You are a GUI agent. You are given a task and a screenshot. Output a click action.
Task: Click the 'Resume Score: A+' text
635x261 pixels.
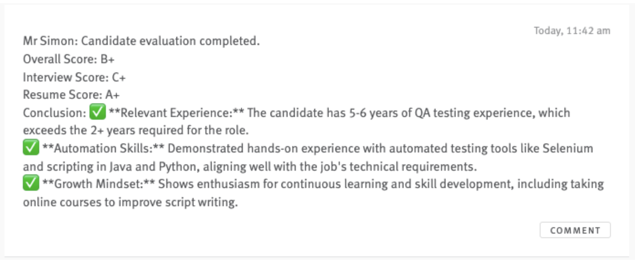tap(71, 95)
